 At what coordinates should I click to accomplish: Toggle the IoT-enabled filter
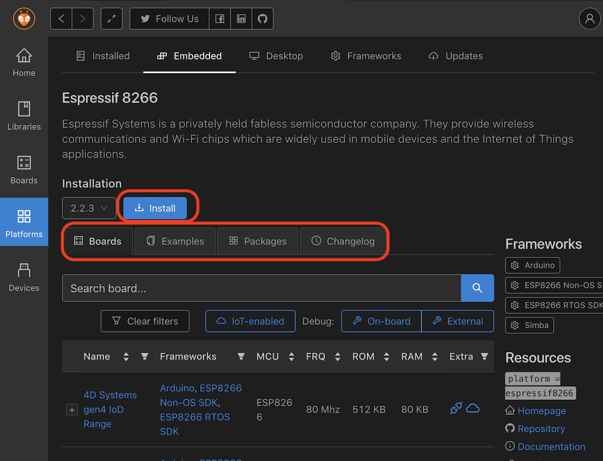click(250, 321)
